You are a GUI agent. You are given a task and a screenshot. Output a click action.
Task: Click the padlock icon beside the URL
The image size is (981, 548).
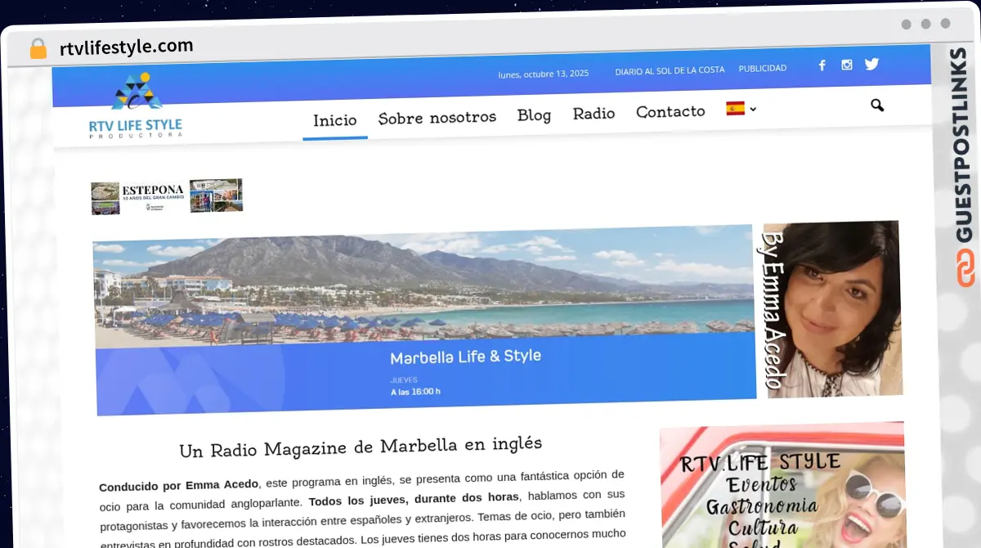(38, 49)
